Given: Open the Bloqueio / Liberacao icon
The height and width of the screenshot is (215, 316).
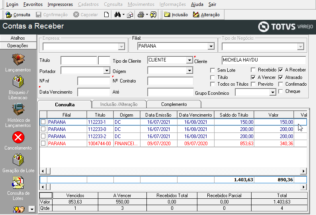Looking at the screenshot, I should tap(18, 82).
